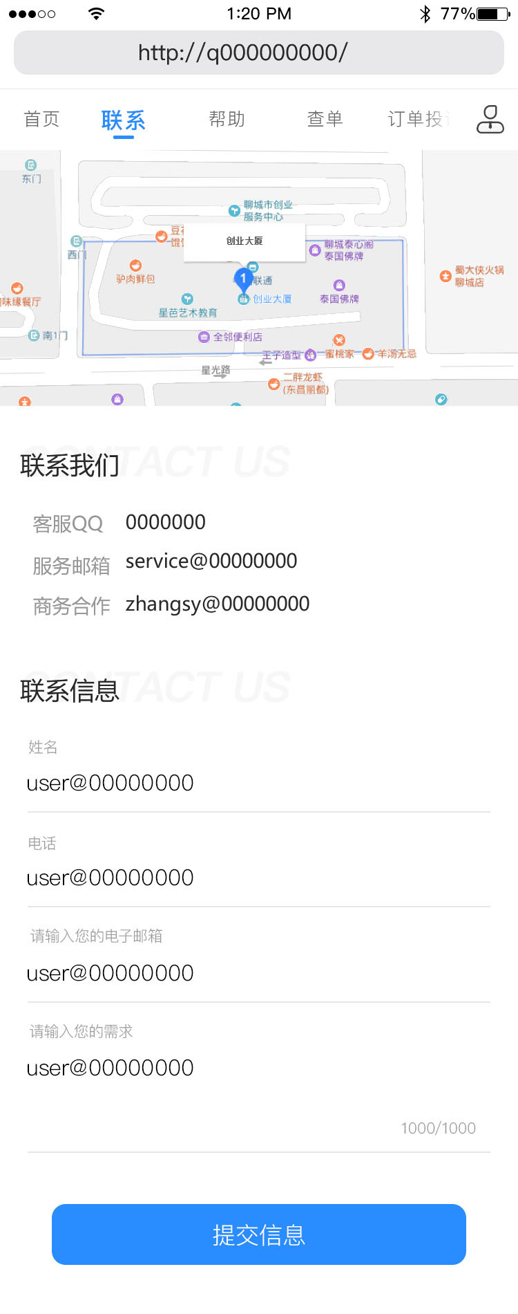Focus the 姓名 name input field
Image resolution: width=518 pixels, height=1314 pixels.
(259, 783)
